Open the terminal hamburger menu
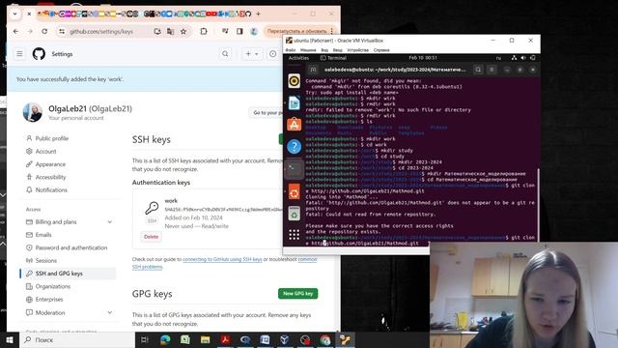Viewport: 618px width, 348px height. [492, 70]
